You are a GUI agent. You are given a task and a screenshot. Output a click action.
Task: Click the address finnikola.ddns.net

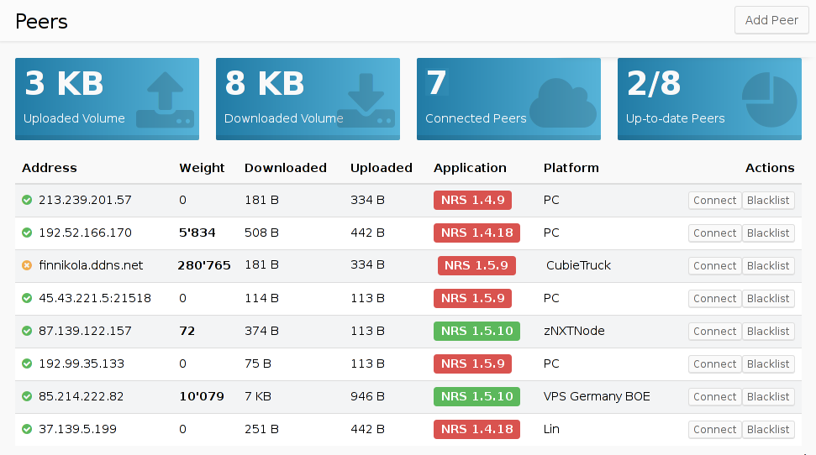91,265
